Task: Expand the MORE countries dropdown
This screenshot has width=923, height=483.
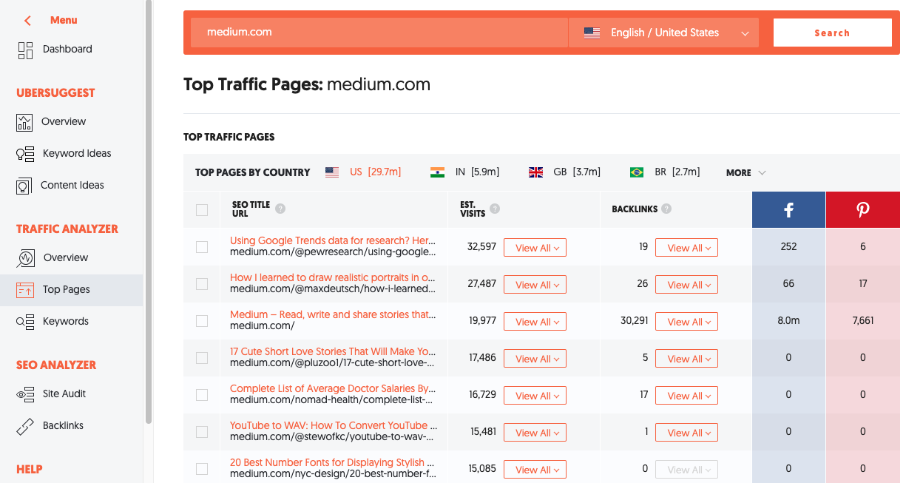Action: point(745,172)
